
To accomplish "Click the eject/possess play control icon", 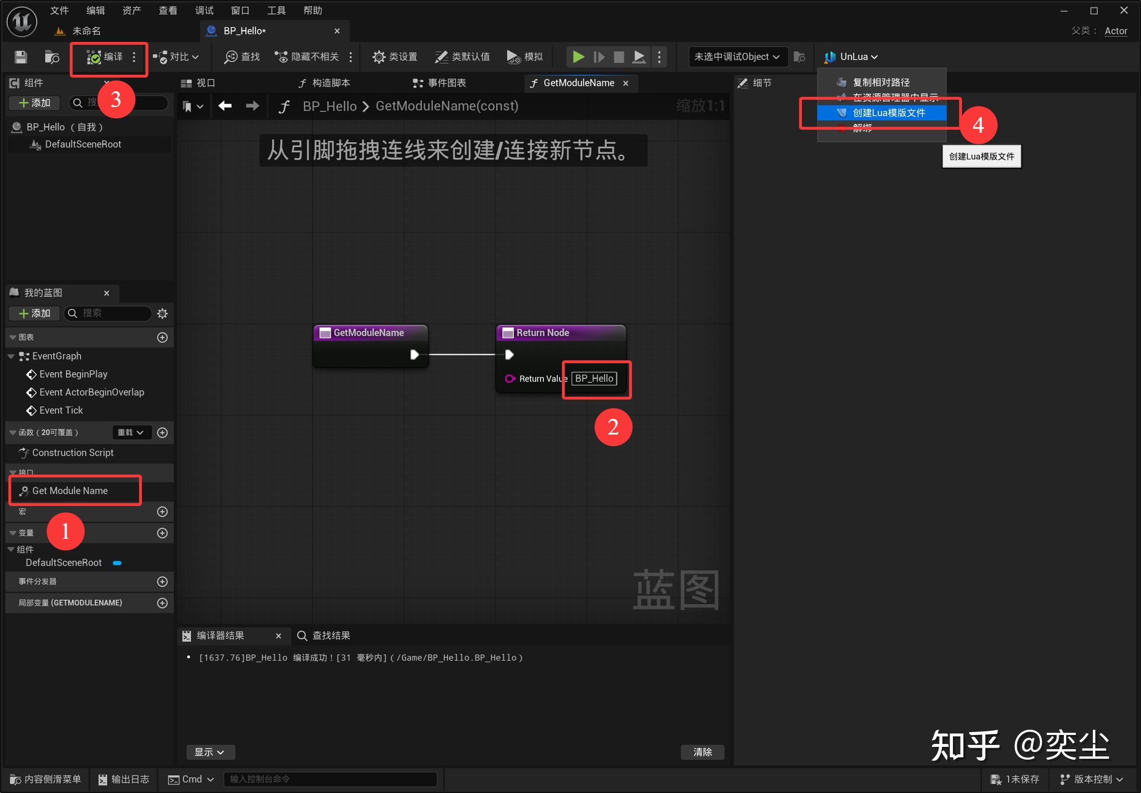I will pyautogui.click(x=640, y=57).
